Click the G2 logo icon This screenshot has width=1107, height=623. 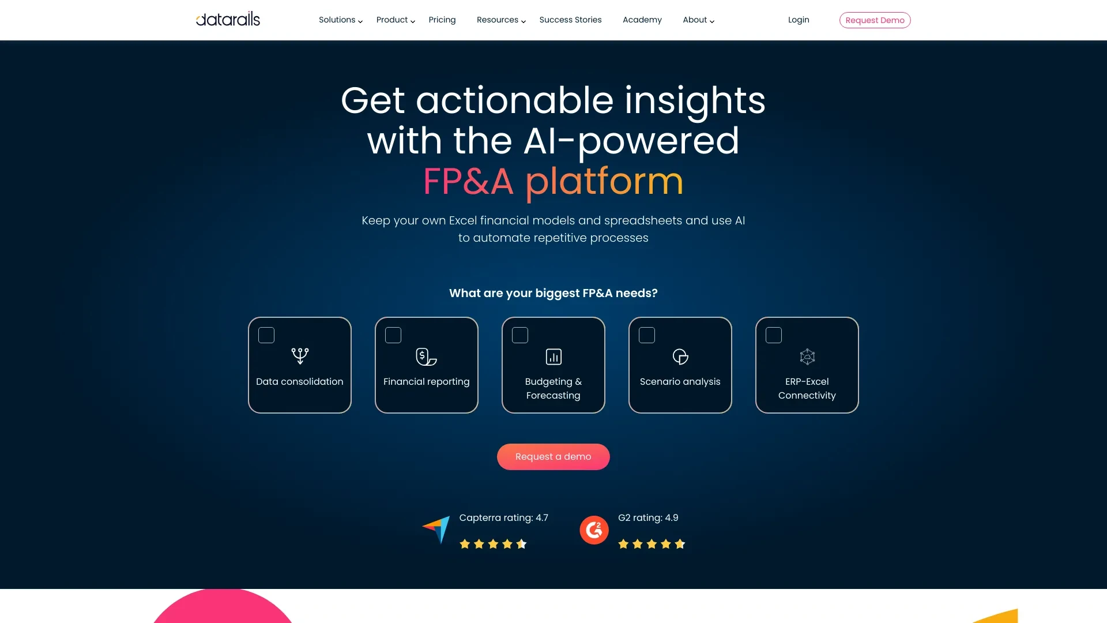click(x=594, y=530)
